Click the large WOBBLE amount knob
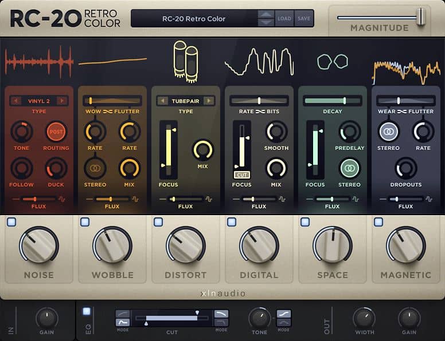Image resolution: width=445 pixels, height=341 pixels. [112, 245]
